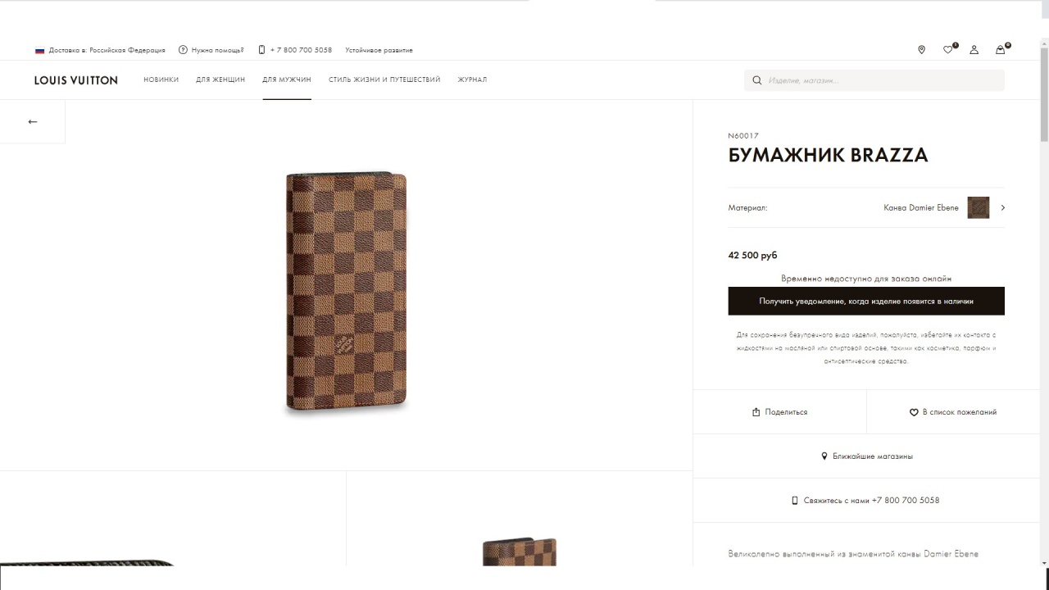Viewport: 1049px width, 590px height.
Task: Expand the material options chevron
Action: [1003, 208]
